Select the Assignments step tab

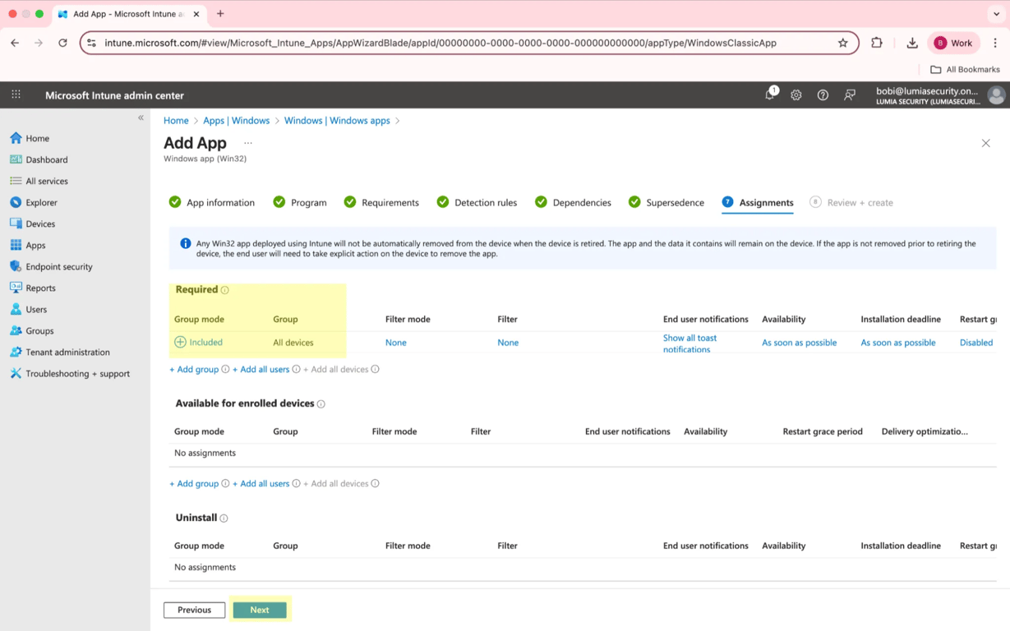tap(758, 202)
